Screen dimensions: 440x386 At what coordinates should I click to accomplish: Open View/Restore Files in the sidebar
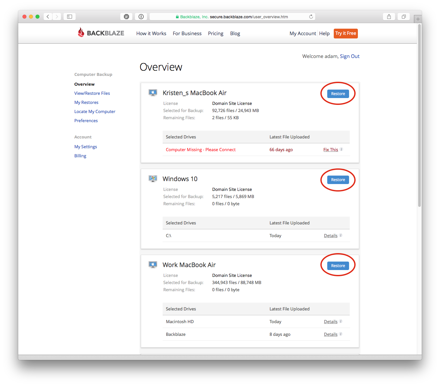point(92,93)
